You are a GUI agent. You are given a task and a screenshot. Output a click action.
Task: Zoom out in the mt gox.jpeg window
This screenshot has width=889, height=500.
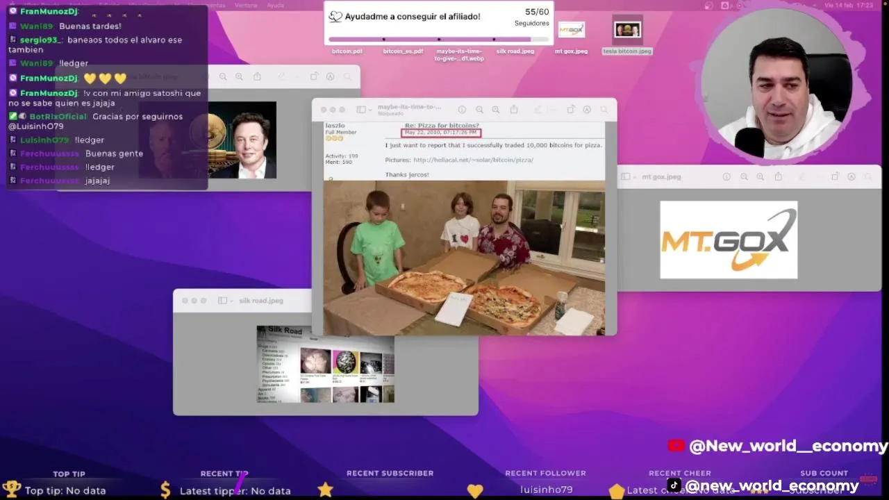click(x=744, y=177)
